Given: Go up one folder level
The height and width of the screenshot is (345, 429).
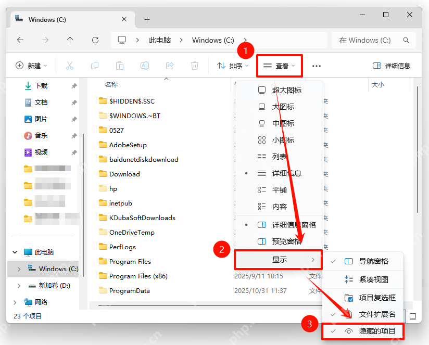Looking at the screenshot, I should [70, 40].
